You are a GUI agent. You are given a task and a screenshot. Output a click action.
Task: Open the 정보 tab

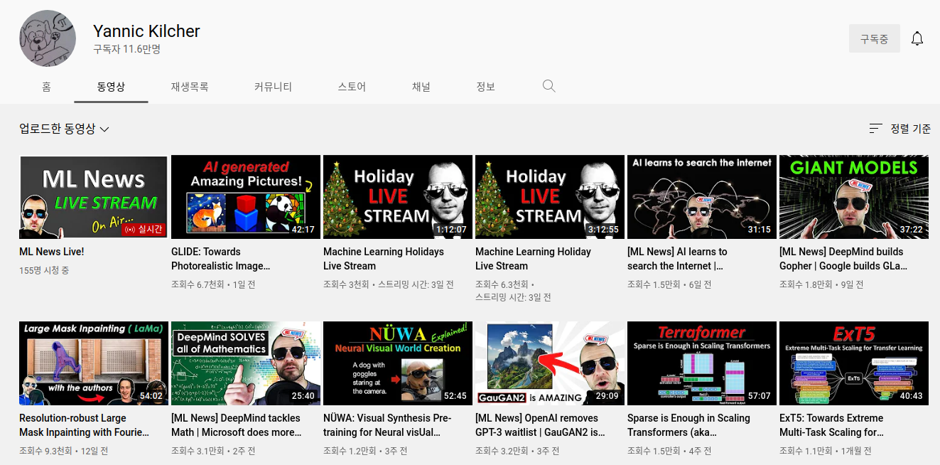tap(486, 87)
